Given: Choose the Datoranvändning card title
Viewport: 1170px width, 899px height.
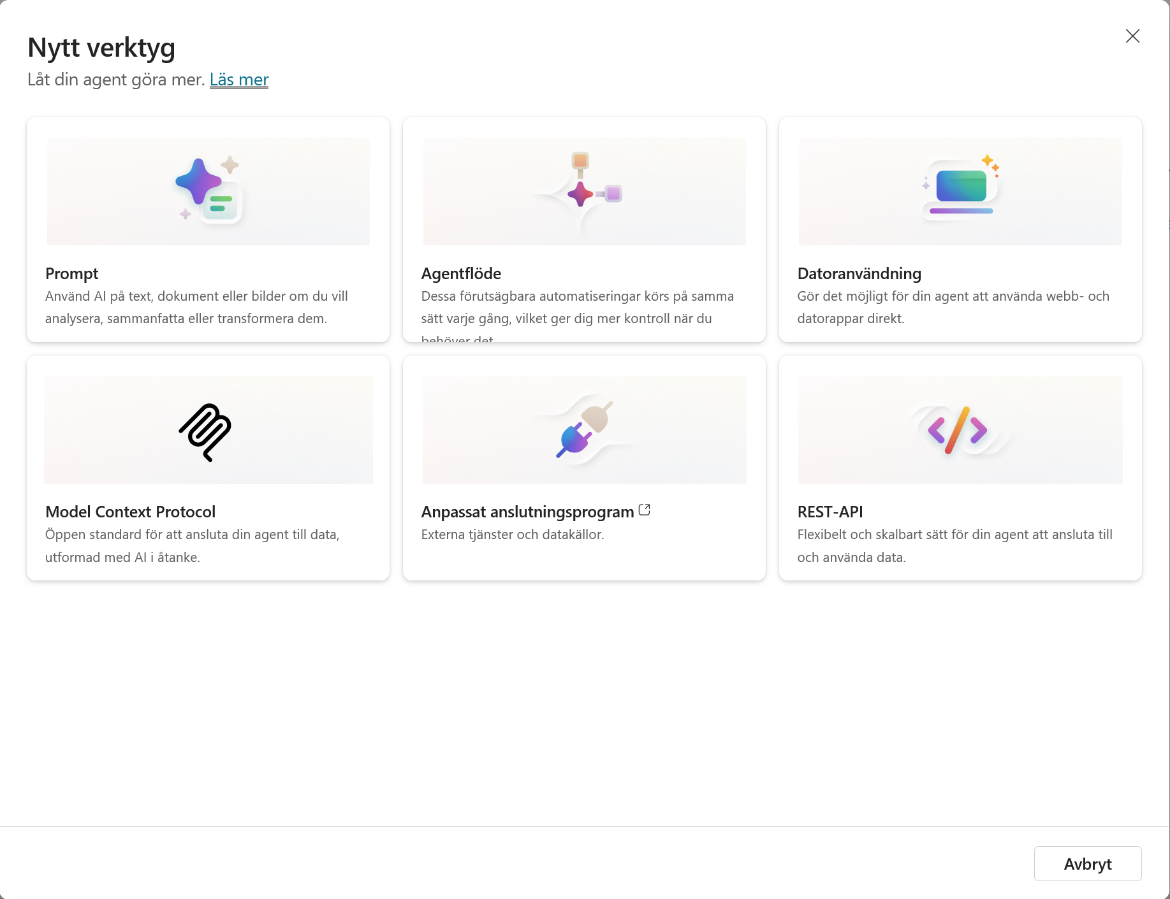Looking at the screenshot, I should pyautogui.click(x=859, y=273).
